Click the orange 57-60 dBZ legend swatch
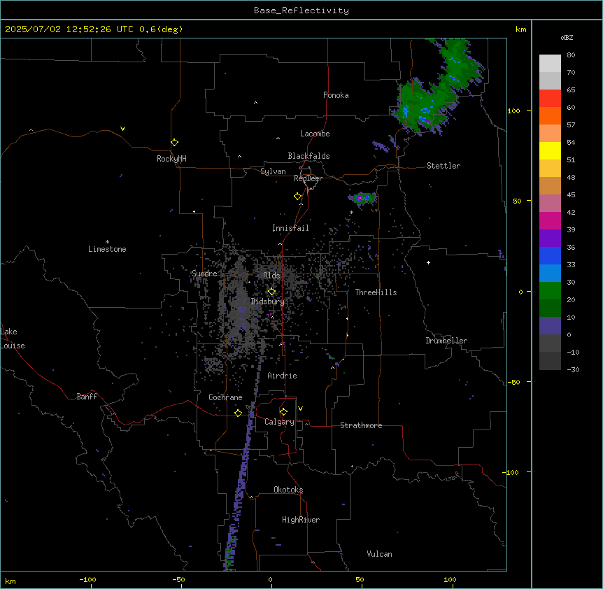The height and width of the screenshot is (589, 603). (550, 115)
